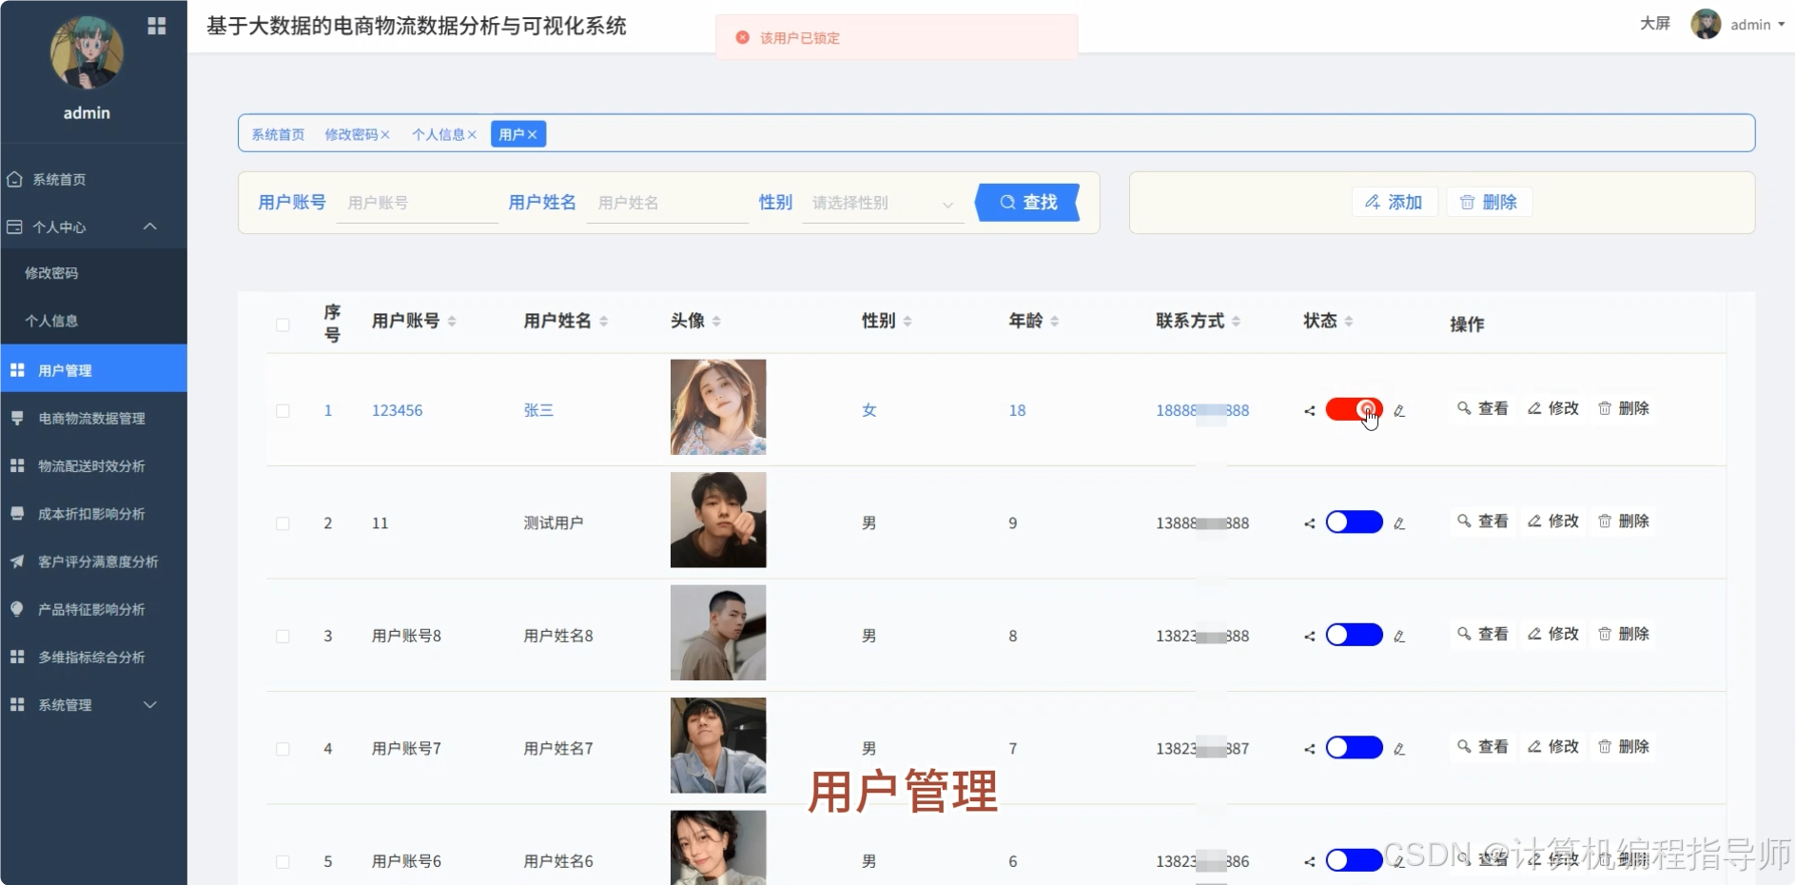Switch to the 系统首页 tab

(278, 134)
